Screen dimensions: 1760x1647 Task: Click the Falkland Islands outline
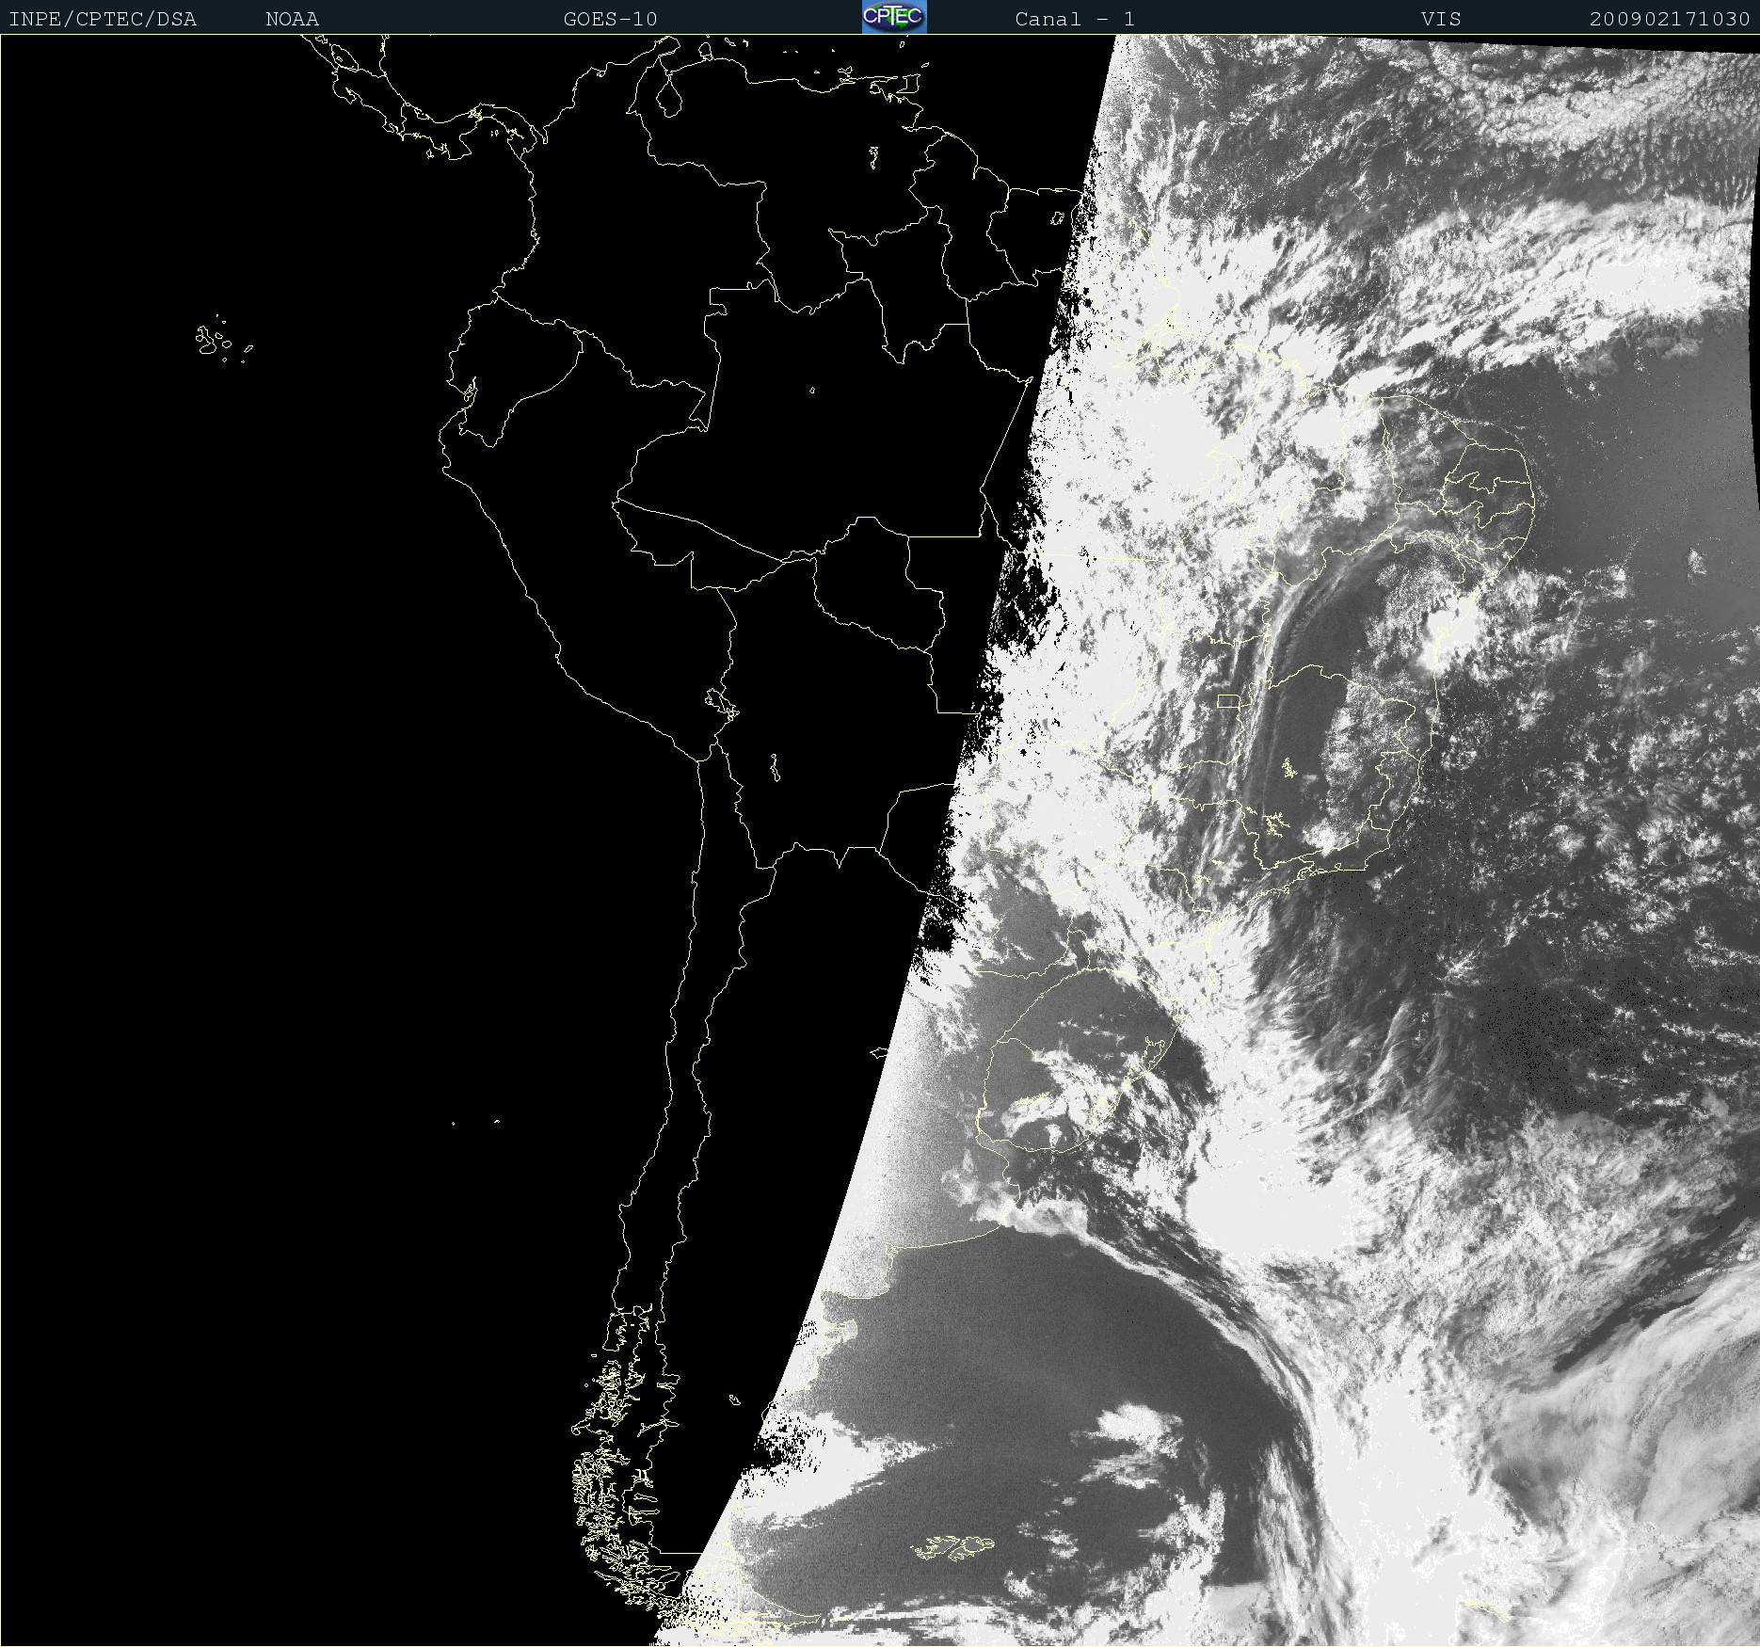click(953, 1547)
